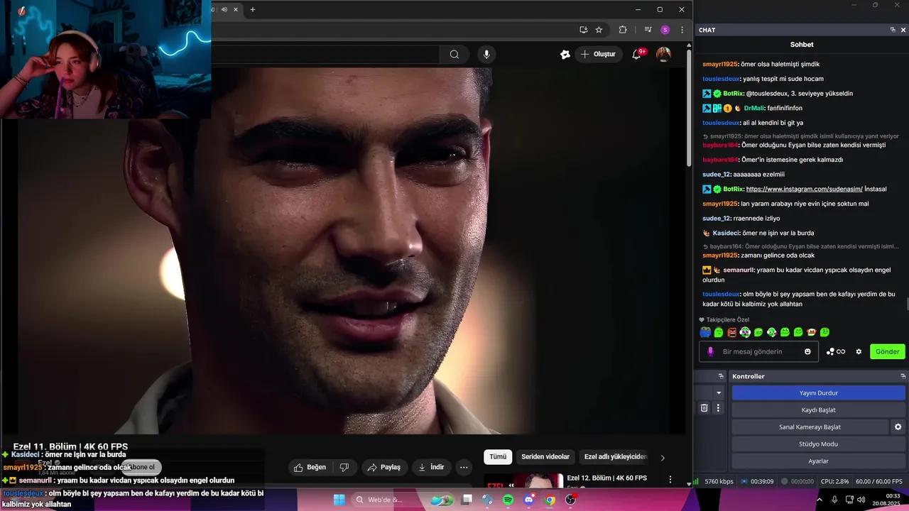Dislike the video with thumbs-down
Image resolution: width=909 pixels, height=511 pixels.
344,467
